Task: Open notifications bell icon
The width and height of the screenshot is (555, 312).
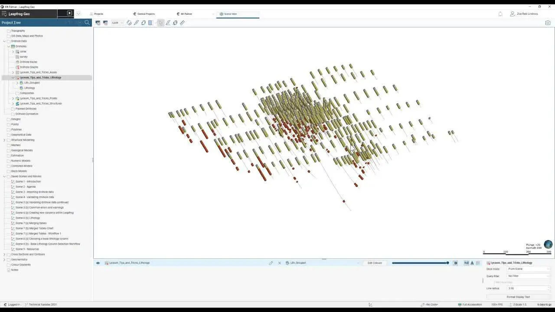Action: [500, 14]
